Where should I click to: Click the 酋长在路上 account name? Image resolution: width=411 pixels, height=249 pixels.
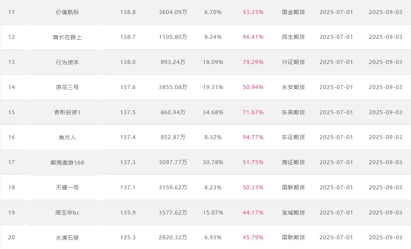tap(67, 37)
